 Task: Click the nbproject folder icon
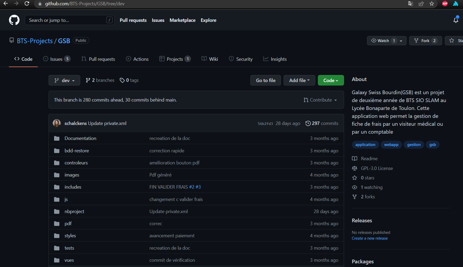[57, 211]
